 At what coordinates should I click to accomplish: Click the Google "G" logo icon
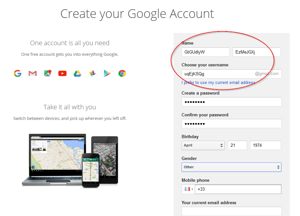coord(18,73)
